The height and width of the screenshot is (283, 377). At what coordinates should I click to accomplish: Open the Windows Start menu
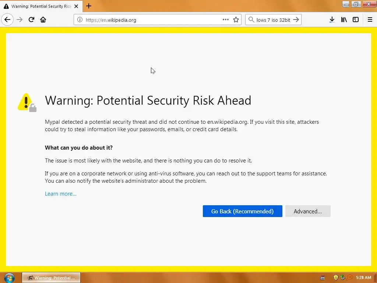click(x=9, y=278)
